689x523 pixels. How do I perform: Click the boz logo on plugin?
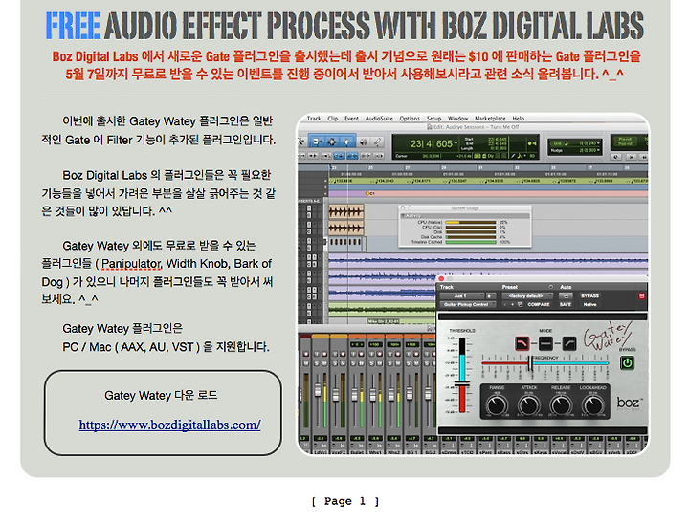pyautogui.click(x=630, y=403)
